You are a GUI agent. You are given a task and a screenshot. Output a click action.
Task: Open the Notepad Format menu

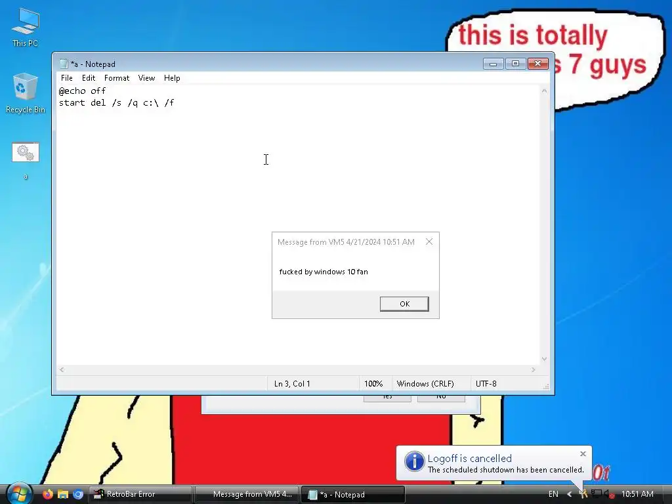(x=117, y=78)
